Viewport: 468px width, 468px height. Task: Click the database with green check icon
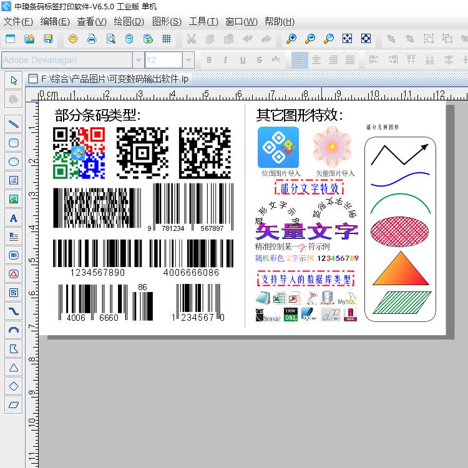coord(148,39)
